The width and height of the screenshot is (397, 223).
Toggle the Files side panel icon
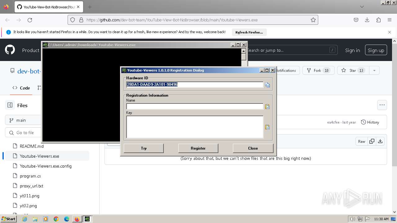(x=10, y=105)
